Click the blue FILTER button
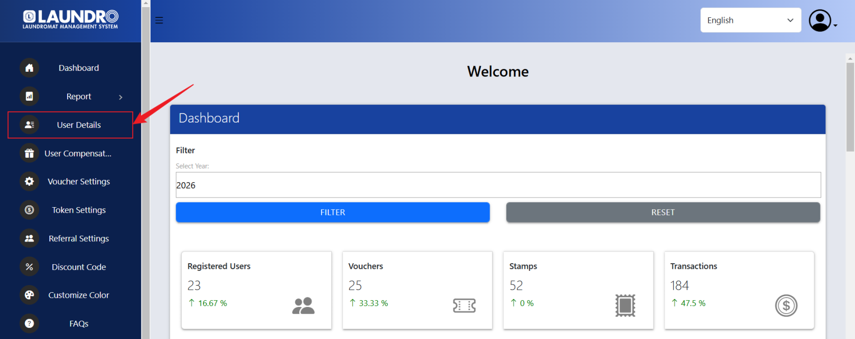Viewport: 855px width, 339px height. [333, 212]
